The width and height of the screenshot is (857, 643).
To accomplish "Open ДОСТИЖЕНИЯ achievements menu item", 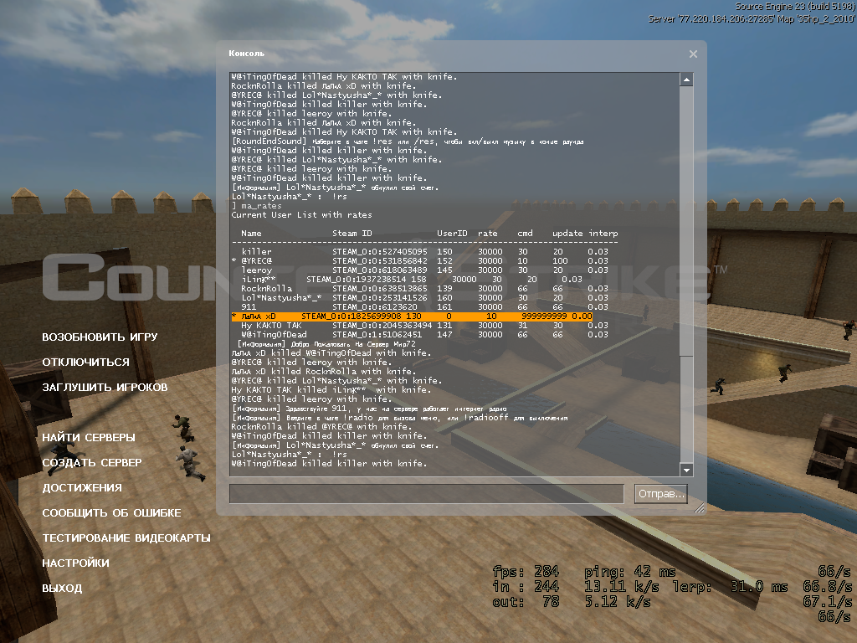I will [82, 488].
